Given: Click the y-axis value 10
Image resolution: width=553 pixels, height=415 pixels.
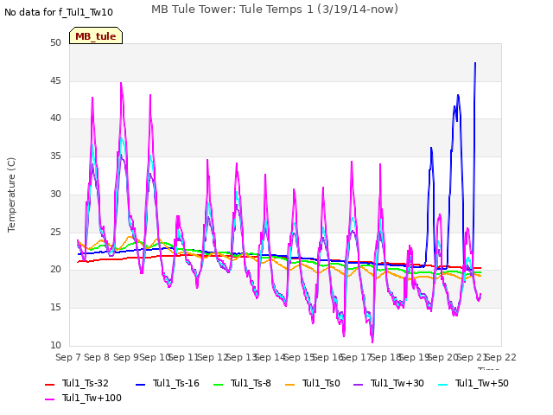Looking at the screenshot, I should click(x=55, y=345).
